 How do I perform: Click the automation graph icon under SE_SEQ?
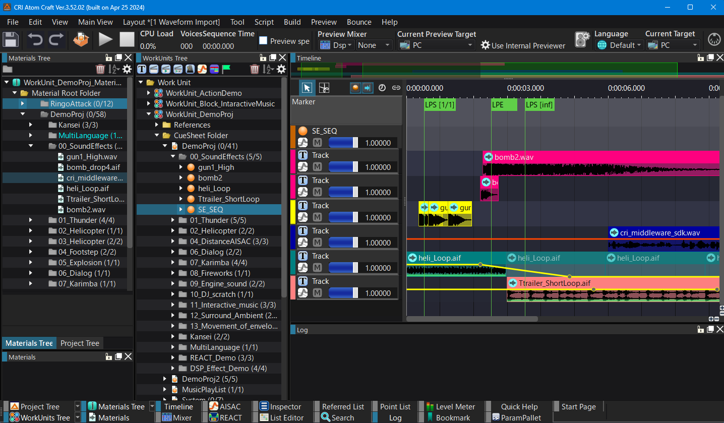point(303,142)
